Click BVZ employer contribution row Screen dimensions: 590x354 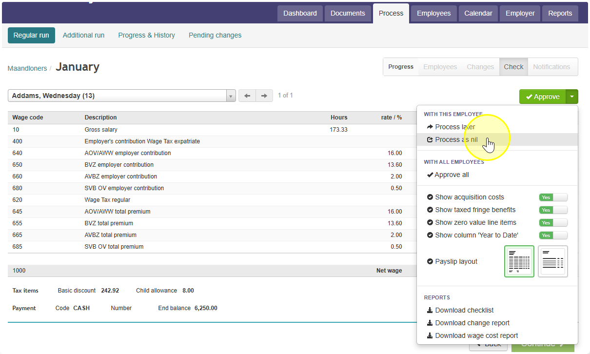click(212, 165)
